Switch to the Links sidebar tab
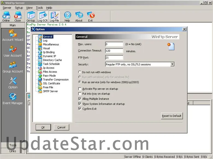This screenshot has height=159, width=213. pos(13,151)
